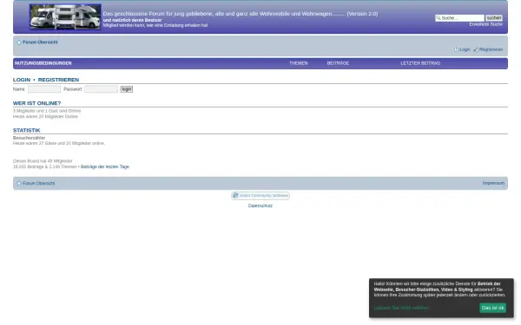Click the power icon beside Login
Screen dimensions: 521x325
(456, 49)
